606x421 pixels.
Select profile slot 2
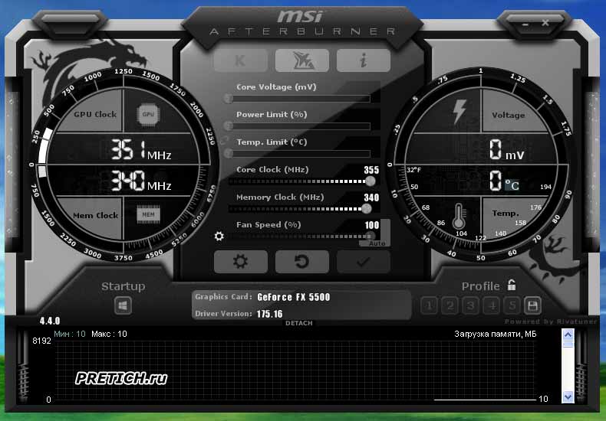pyautogui.click(x=450, y=306)
